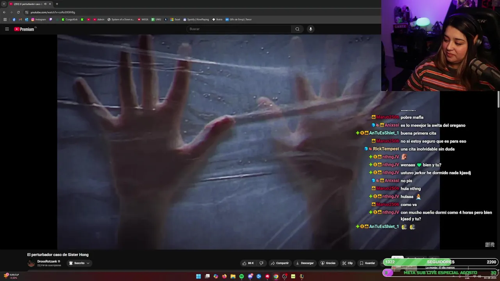Open the MEGA bookmark

[x=143, y=19]
